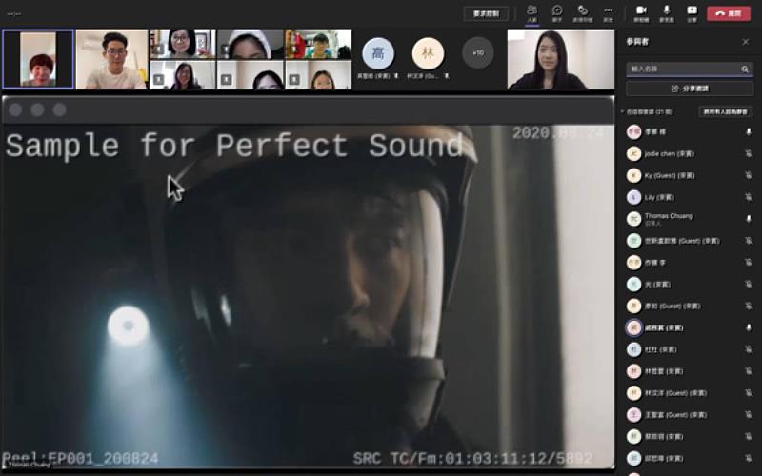The height and width of the screenshot is (476, 762).
Task: Collapse the in-meeting (在這個會議) participants list
Action: (622, 111)
